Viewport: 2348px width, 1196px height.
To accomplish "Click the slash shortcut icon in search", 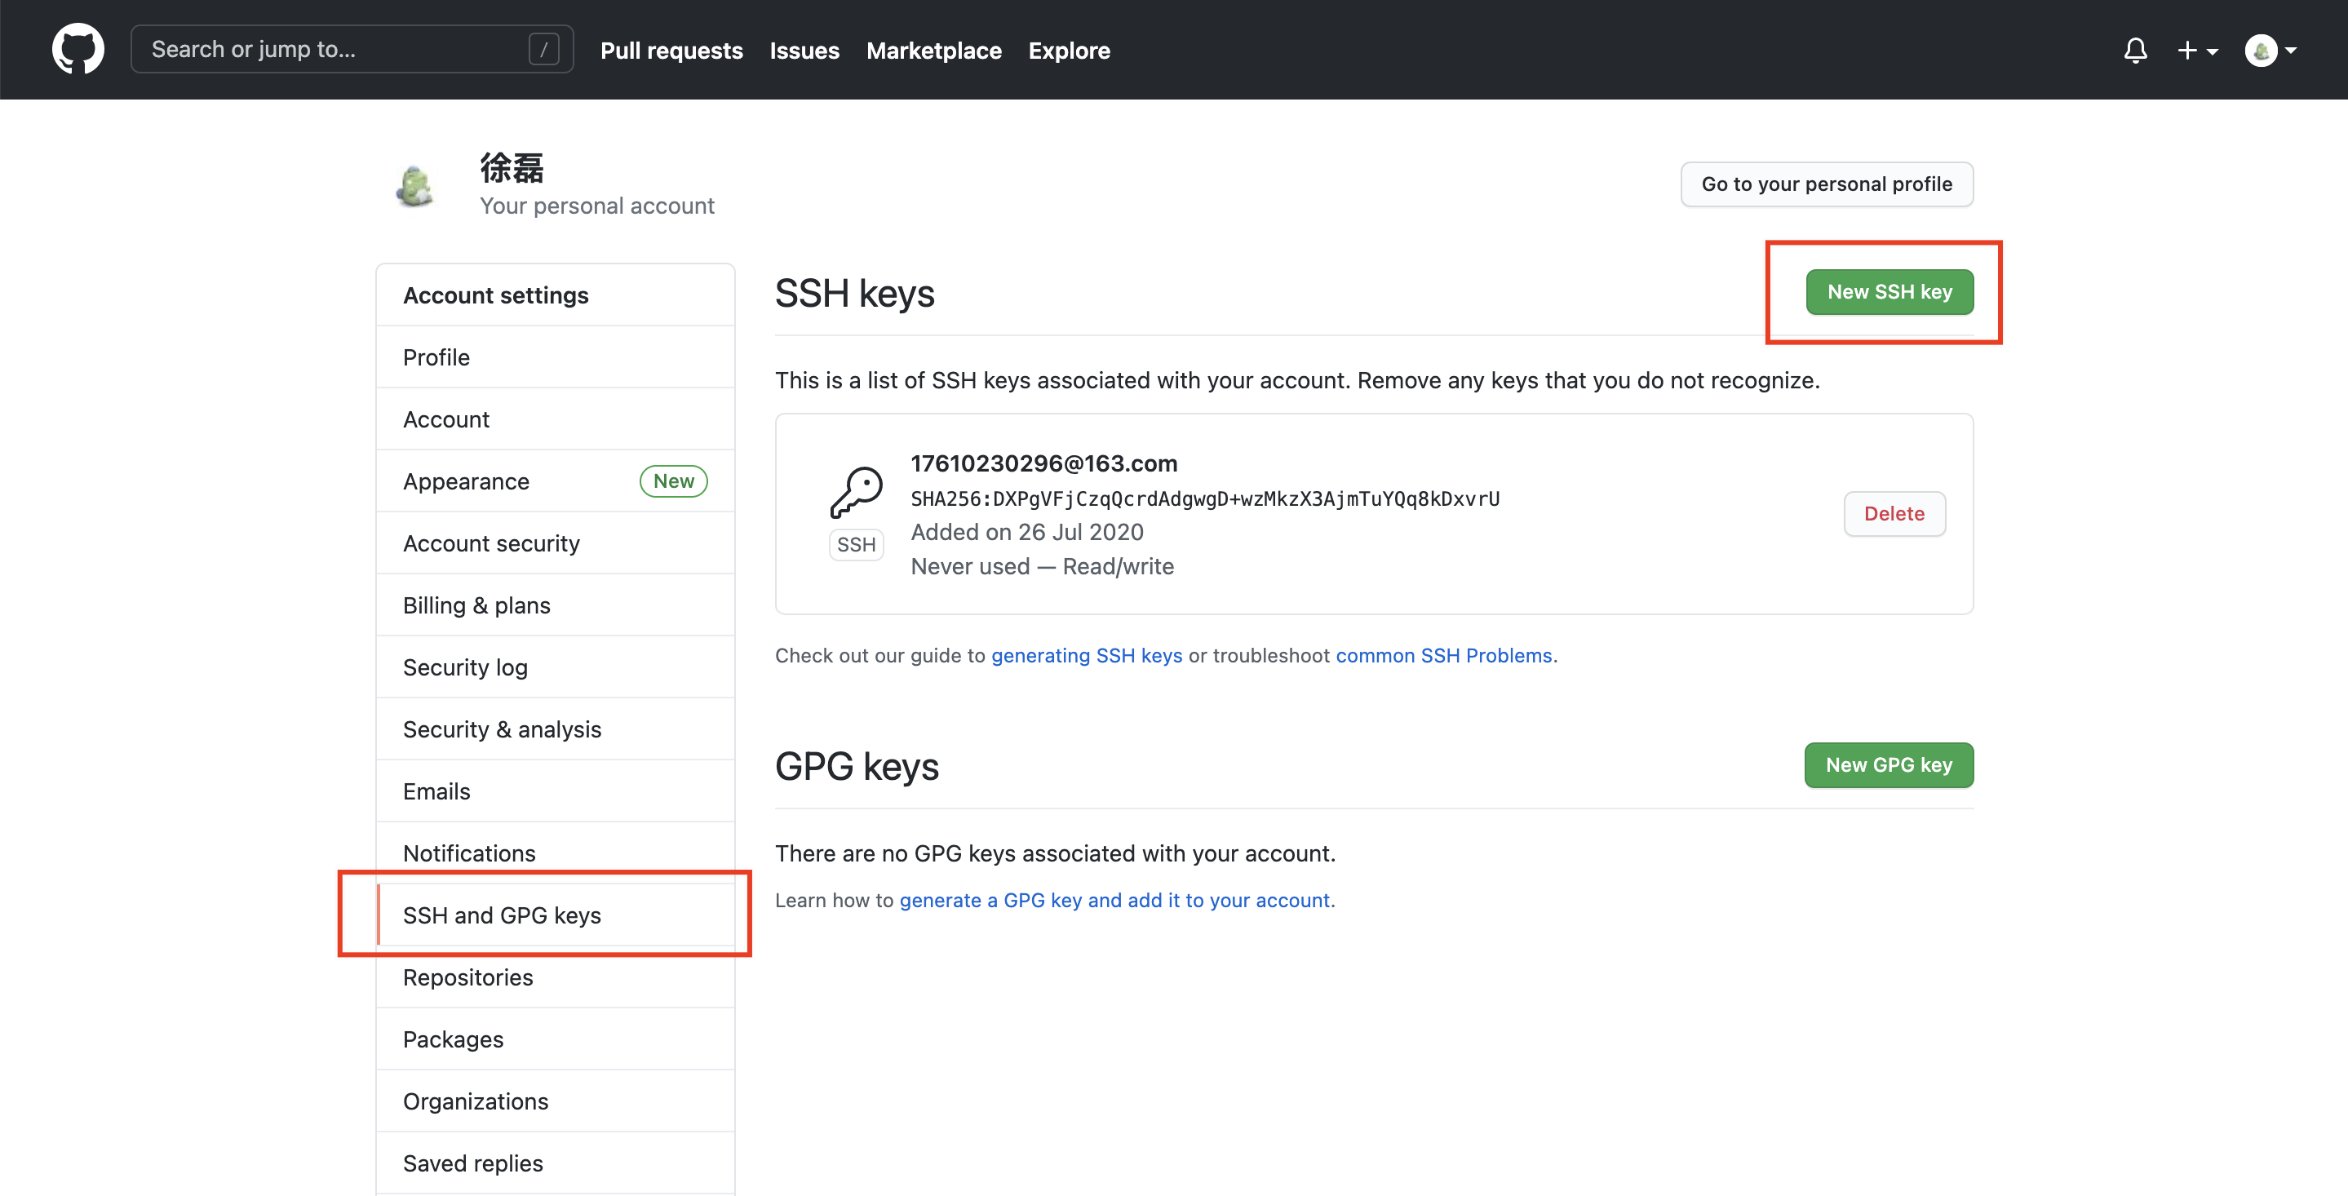I will [543, 49].
